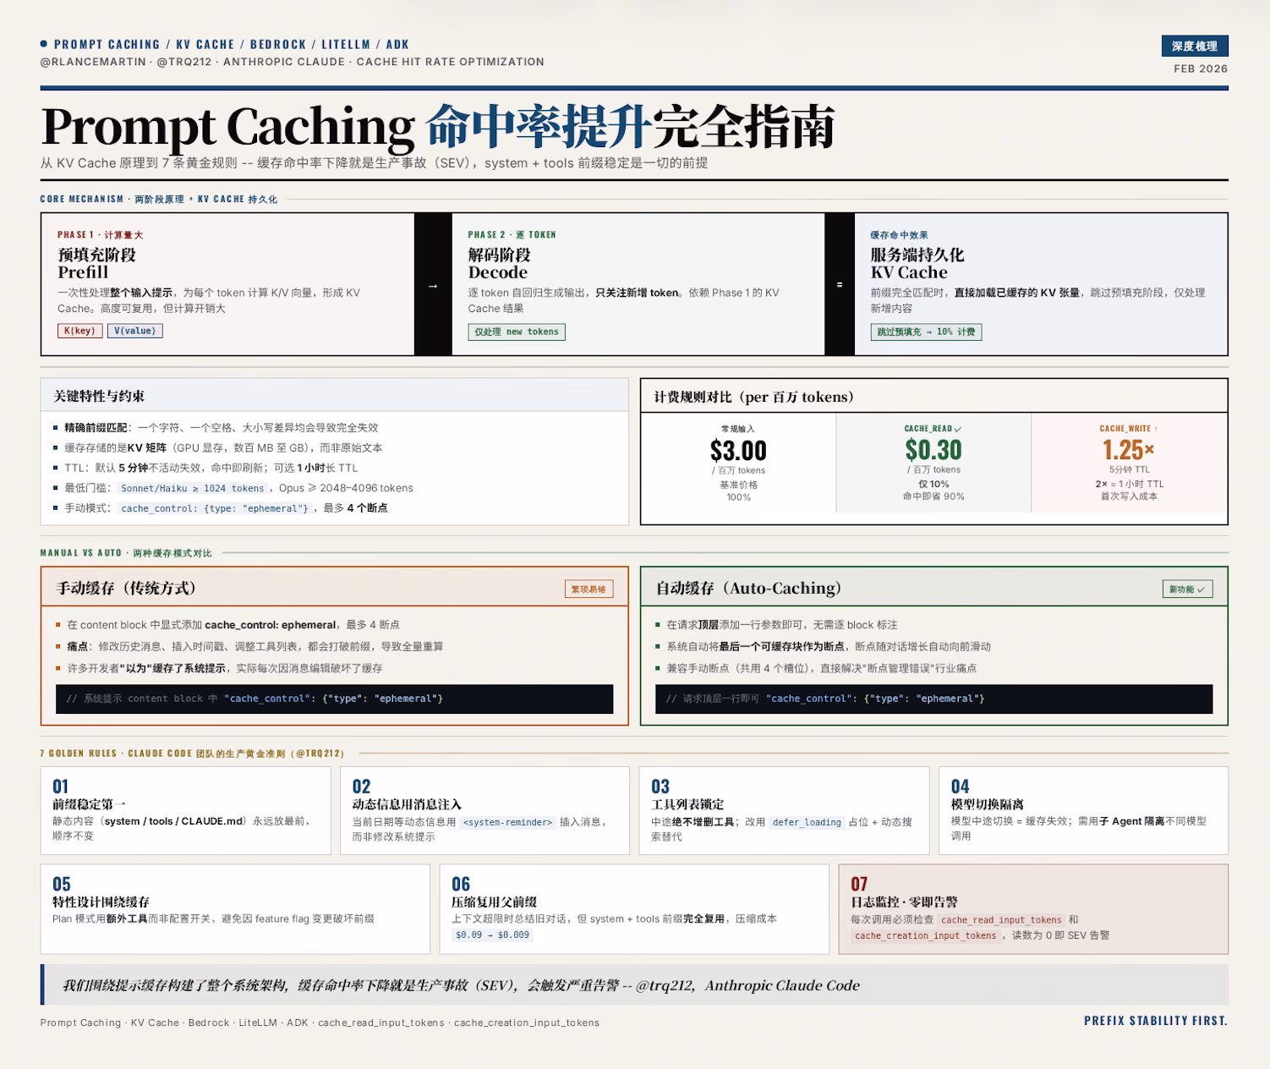Click the equals sign before KV Cache card
The width and height of the screenshot is (1270, 1069).
click(840, 285)
